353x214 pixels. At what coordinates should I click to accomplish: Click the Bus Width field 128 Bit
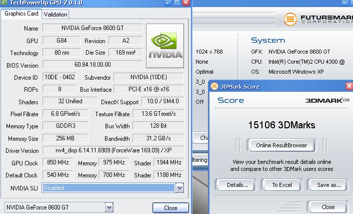158,126
